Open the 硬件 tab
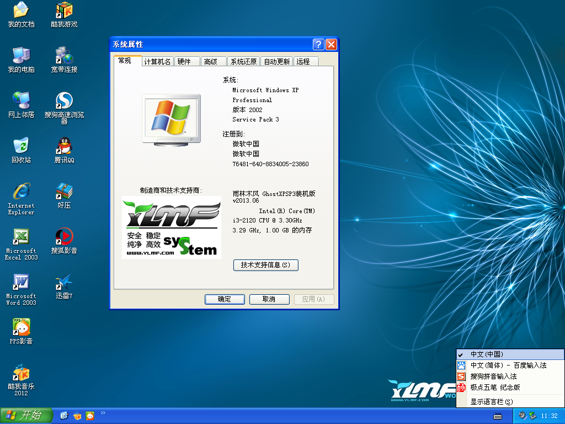The width and height of the screenshot is (565, 424). [x=187, y=62]
